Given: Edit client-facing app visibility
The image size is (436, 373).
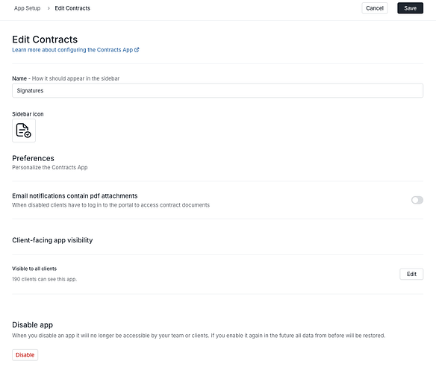Looking at the screenshot, I should pos(411,274).
